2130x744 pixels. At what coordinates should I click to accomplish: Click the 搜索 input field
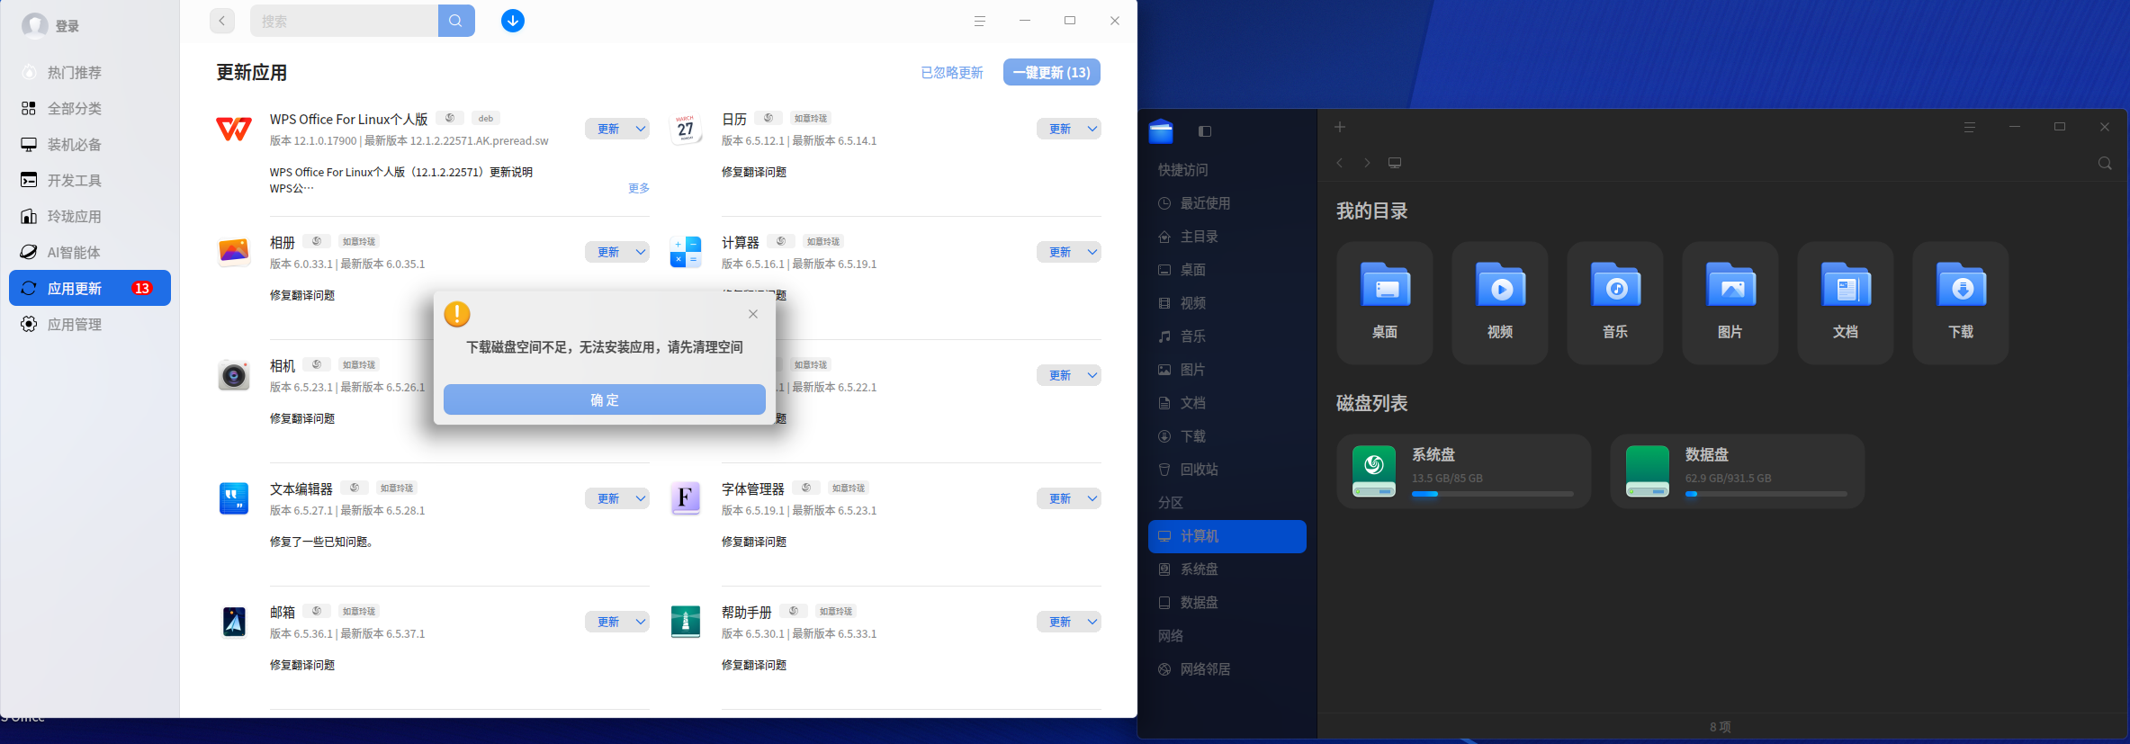click(x=344, y=21)
